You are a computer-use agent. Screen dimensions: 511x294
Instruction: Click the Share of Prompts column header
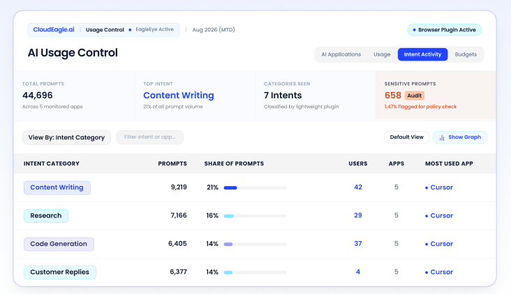click(x=234, y=164)
